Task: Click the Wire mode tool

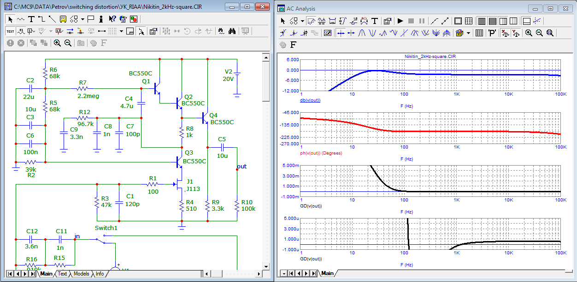Action: pos(41,19)
